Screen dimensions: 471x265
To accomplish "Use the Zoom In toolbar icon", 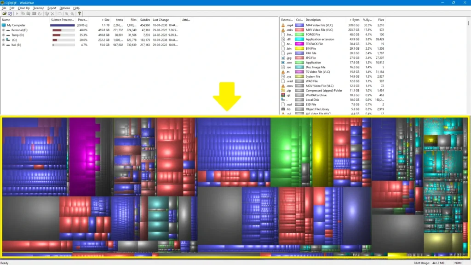I will point(67,14).
